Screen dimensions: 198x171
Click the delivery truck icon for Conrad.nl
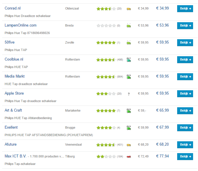[x=129, y=9]
